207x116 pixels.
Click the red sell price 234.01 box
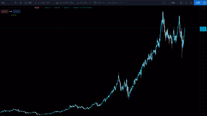(4, 12)
